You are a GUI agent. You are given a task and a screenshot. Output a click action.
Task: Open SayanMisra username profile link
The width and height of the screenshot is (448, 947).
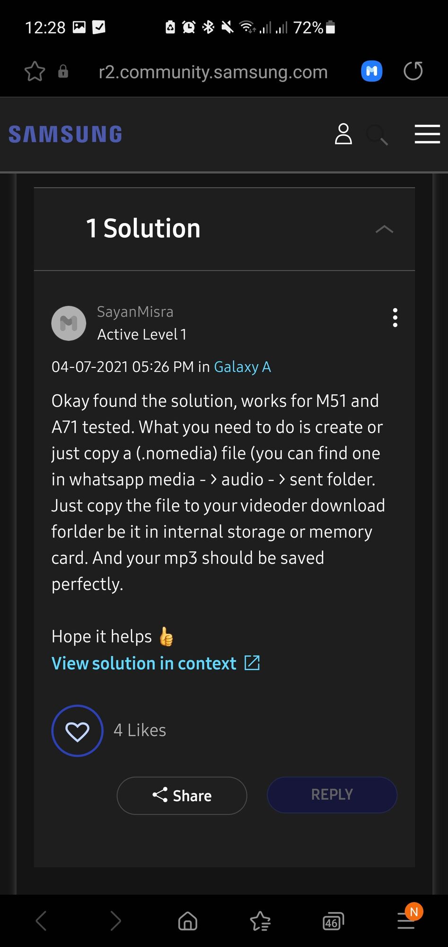135,312
